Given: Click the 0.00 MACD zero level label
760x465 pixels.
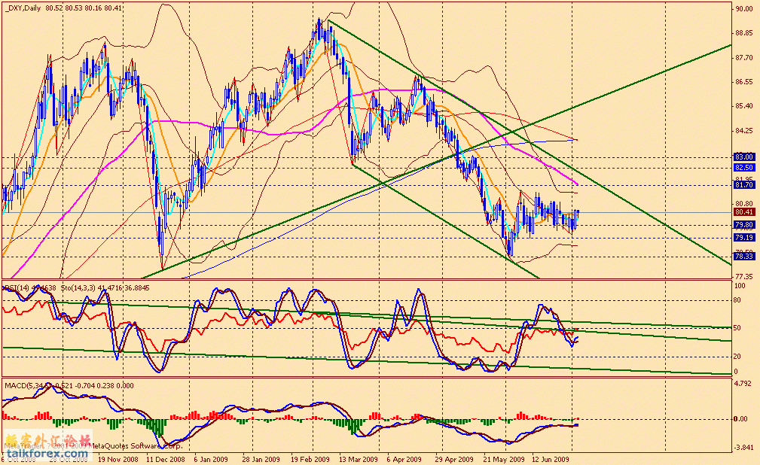Looking at the screenshot, I should tap(740, 419).
